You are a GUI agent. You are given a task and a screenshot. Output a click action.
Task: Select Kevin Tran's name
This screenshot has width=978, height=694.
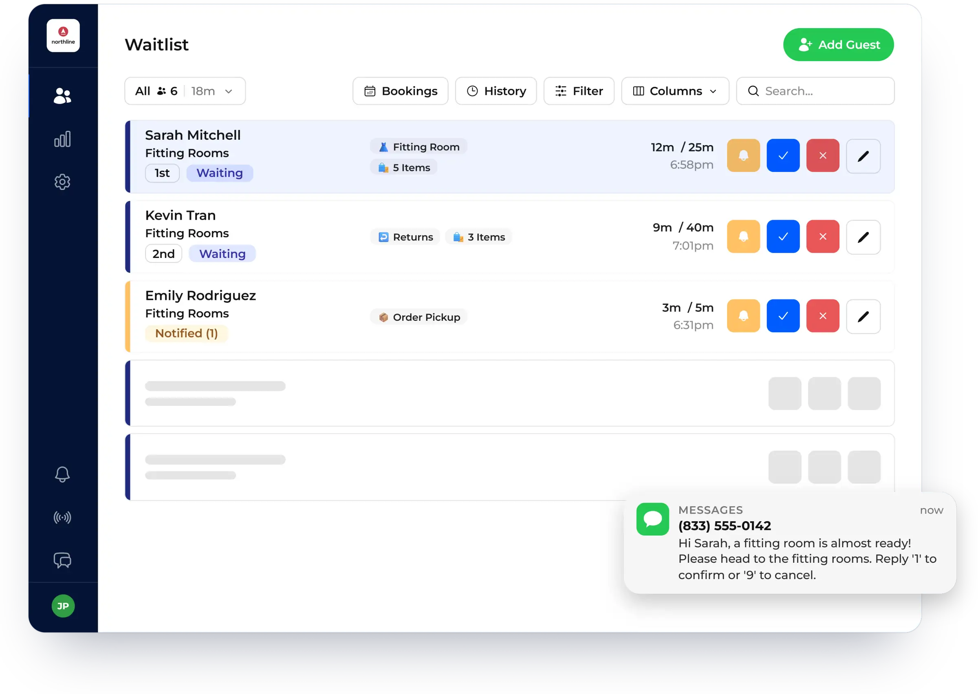click(x=180, y=216)
